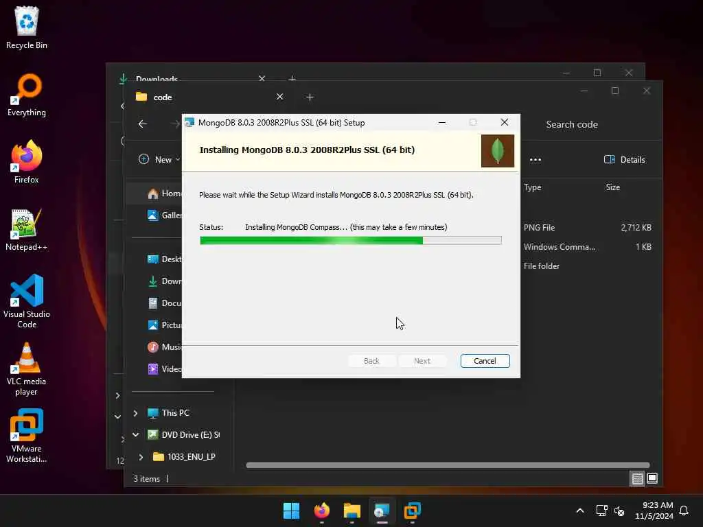This screenshot has height=527, width=703.
Task: Open Music in the navigation pane
Action: coord(165,347)
